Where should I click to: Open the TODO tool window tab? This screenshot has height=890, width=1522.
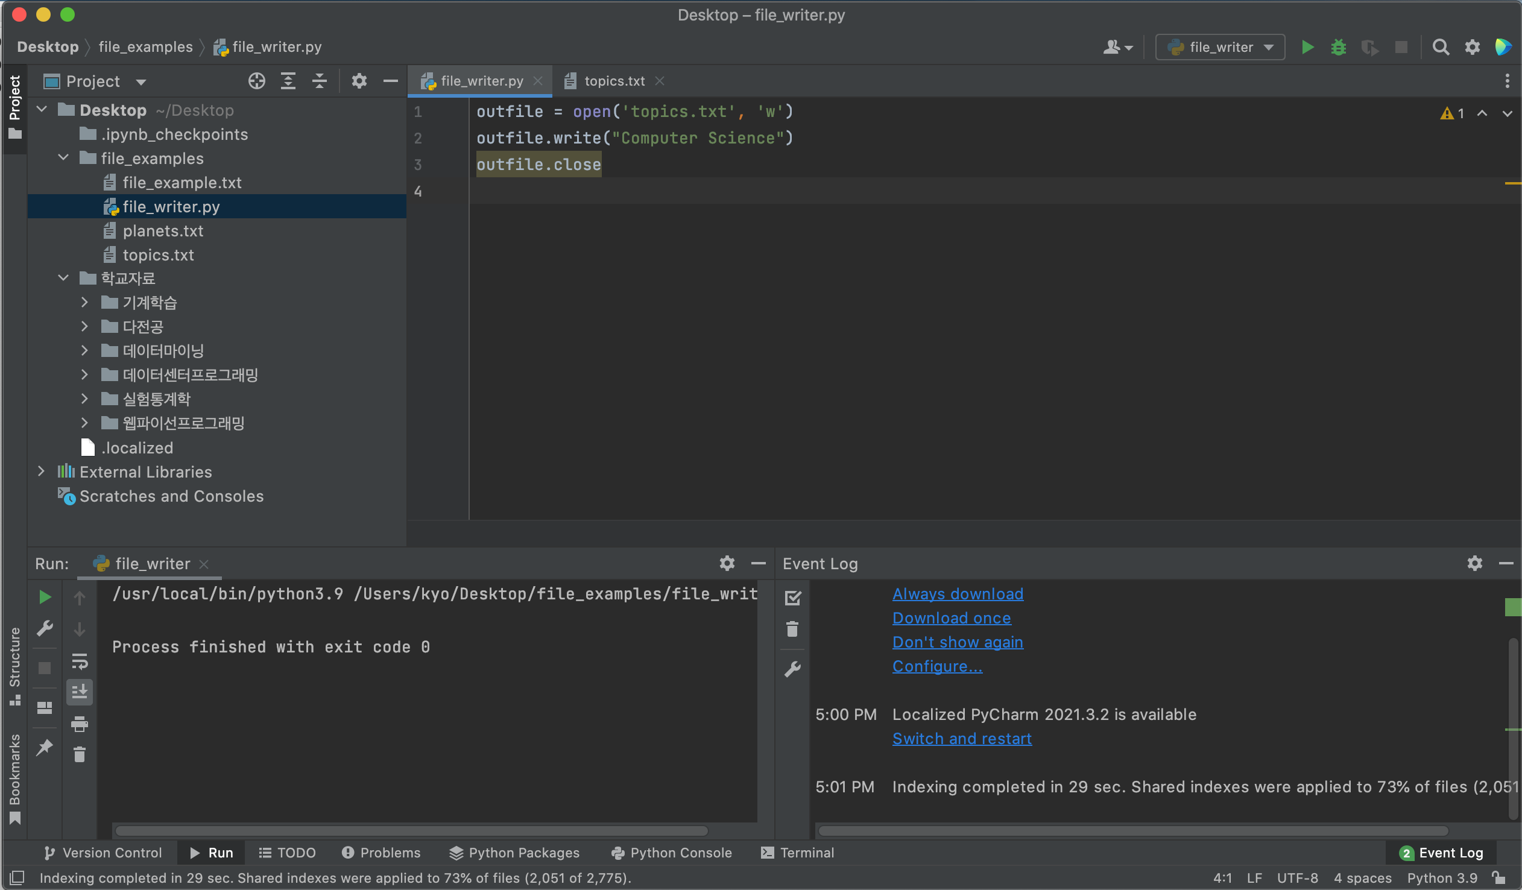288,853
